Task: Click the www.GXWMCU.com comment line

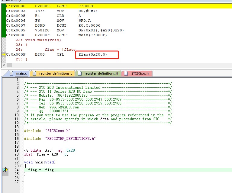Action: (x=98, y=107)
